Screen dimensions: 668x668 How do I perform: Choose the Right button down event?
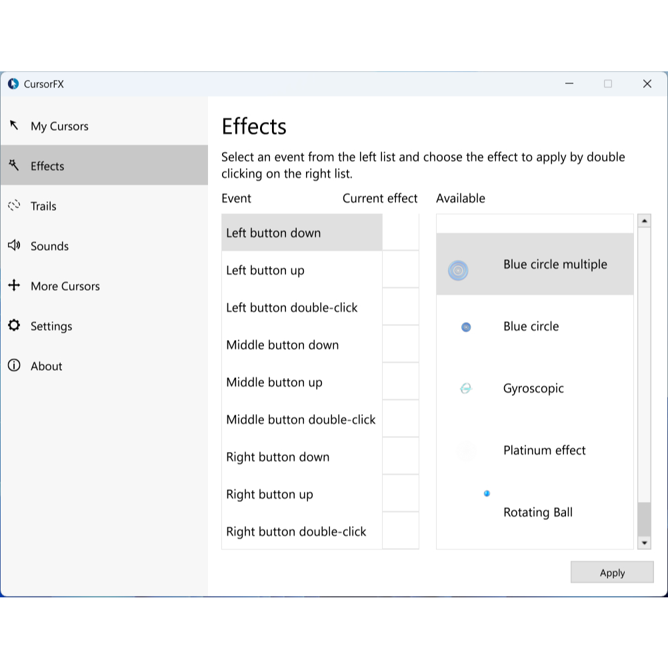pyautogui.click(x=278, y=457)
